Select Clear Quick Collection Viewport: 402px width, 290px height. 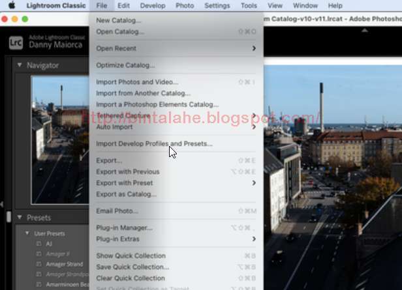176,278
